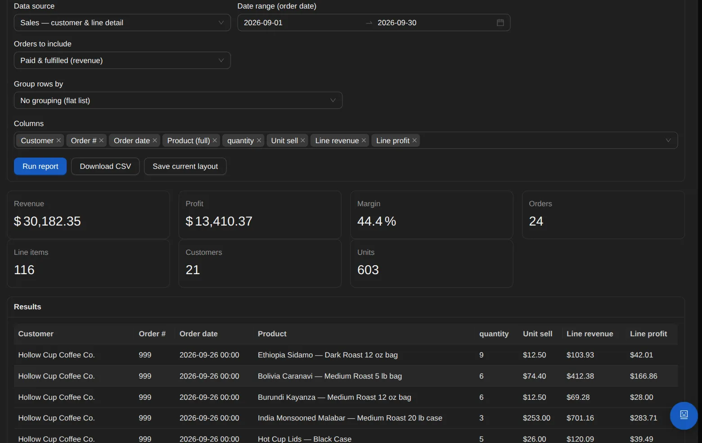Remove the Unit sell column tag

tap(303, 140)
